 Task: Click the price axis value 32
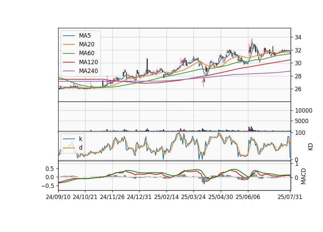[298, 50]
